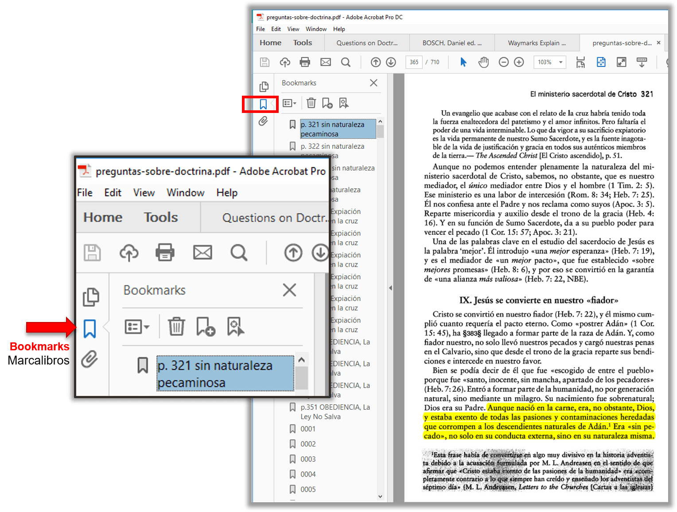Screen dimensions: 677x512
Task: Click the bookmarks list scroll-down arrow
Action: click(380, 496)
